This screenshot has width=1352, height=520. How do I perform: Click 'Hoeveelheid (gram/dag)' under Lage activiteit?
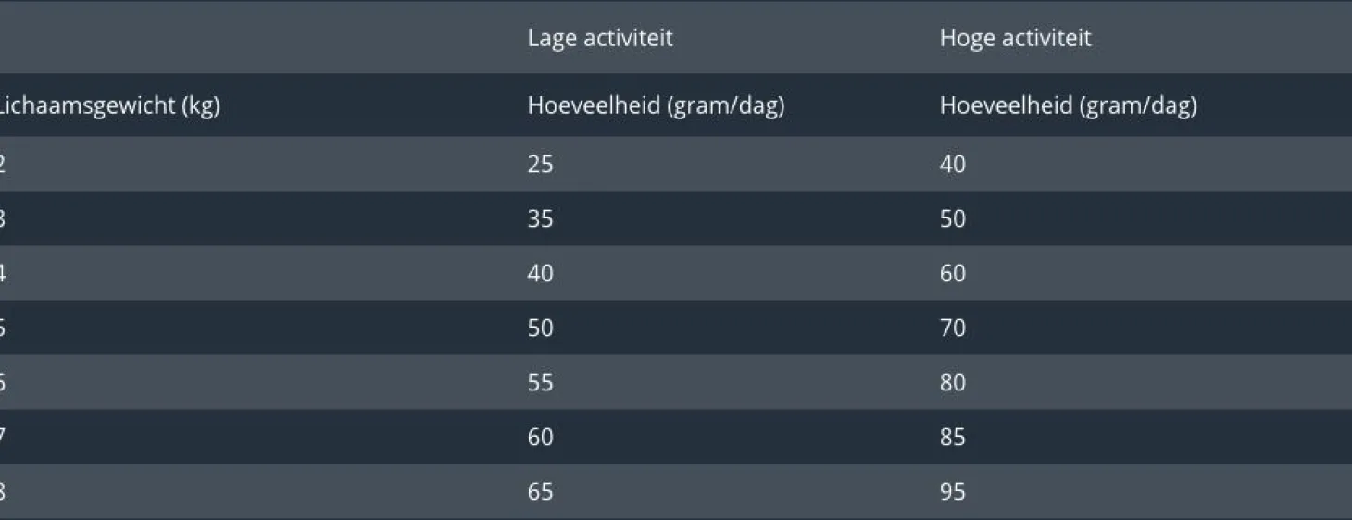tap(656, 105)
